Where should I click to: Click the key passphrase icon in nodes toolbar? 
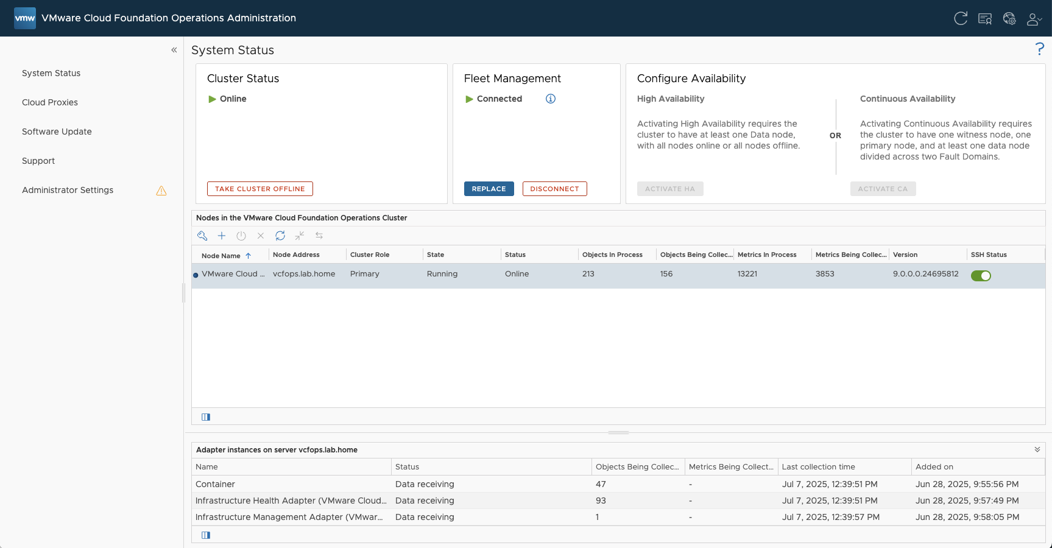tap(202, 236)
